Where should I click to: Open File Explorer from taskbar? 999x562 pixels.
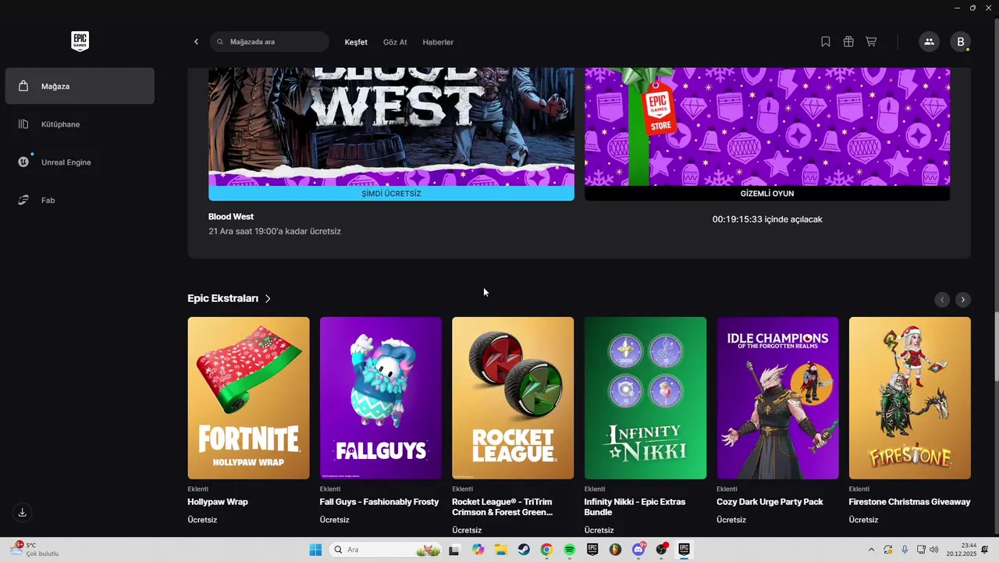[500, 550]
